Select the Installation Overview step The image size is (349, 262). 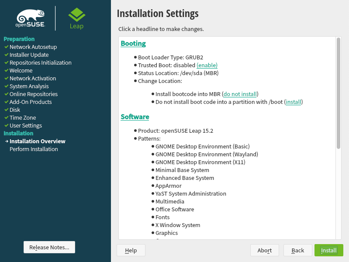38,141
